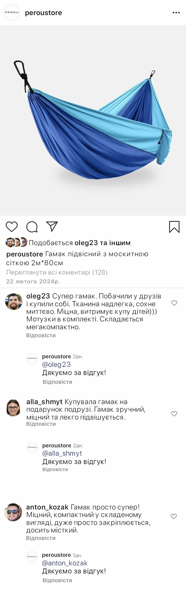View oleg23's profile avatar
This screenshot has height=600, width=186.
[14, 302]
